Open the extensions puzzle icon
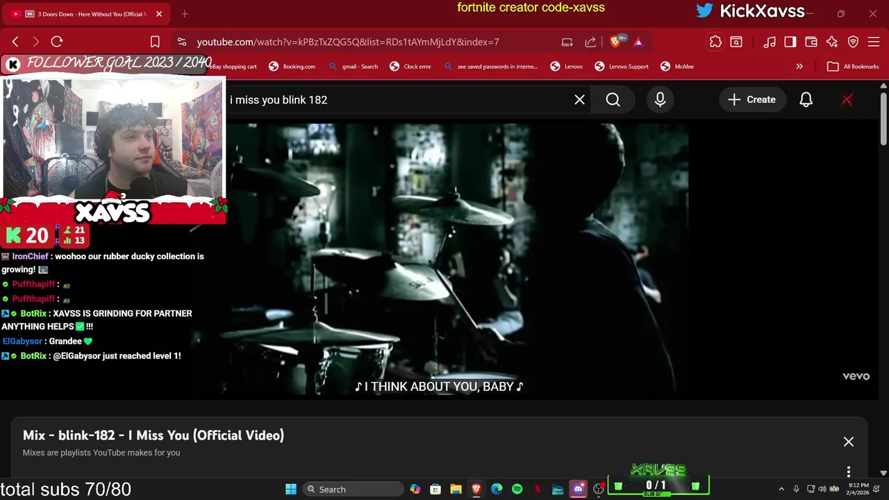889x500 pixels. (x=715, y=42)
